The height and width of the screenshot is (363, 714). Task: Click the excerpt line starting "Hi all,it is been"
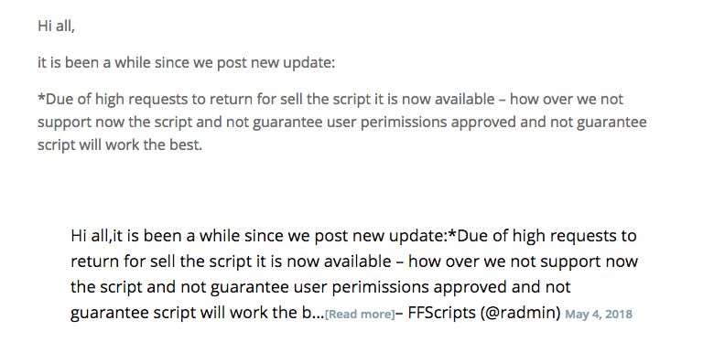tap(353, 236)
